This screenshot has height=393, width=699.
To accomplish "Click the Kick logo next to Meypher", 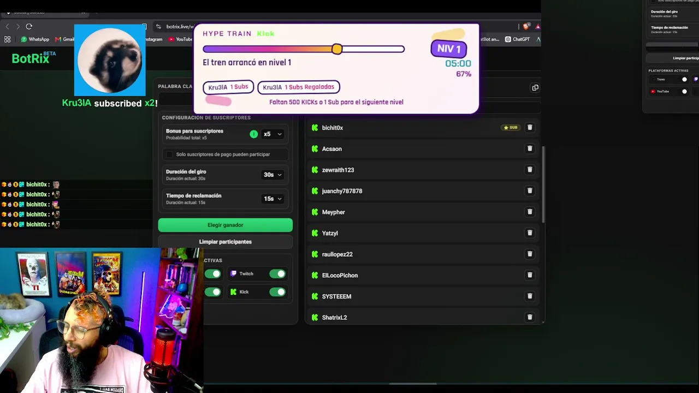I will pos(315,212).
